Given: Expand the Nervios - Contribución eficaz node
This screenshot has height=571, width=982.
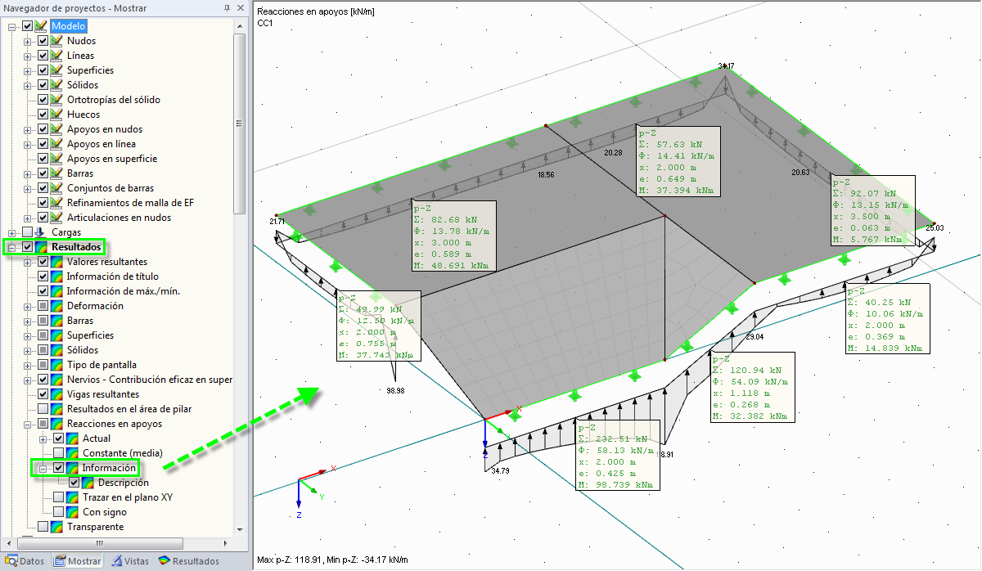Looking at the screenshot, I should 28,380.
